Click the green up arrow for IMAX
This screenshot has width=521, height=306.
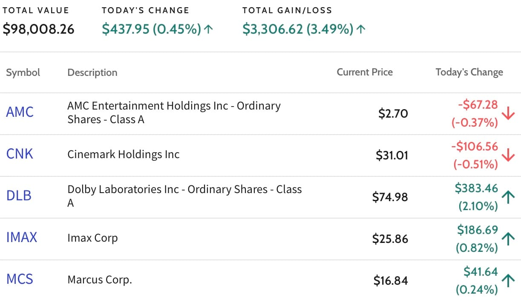[508, 239]
